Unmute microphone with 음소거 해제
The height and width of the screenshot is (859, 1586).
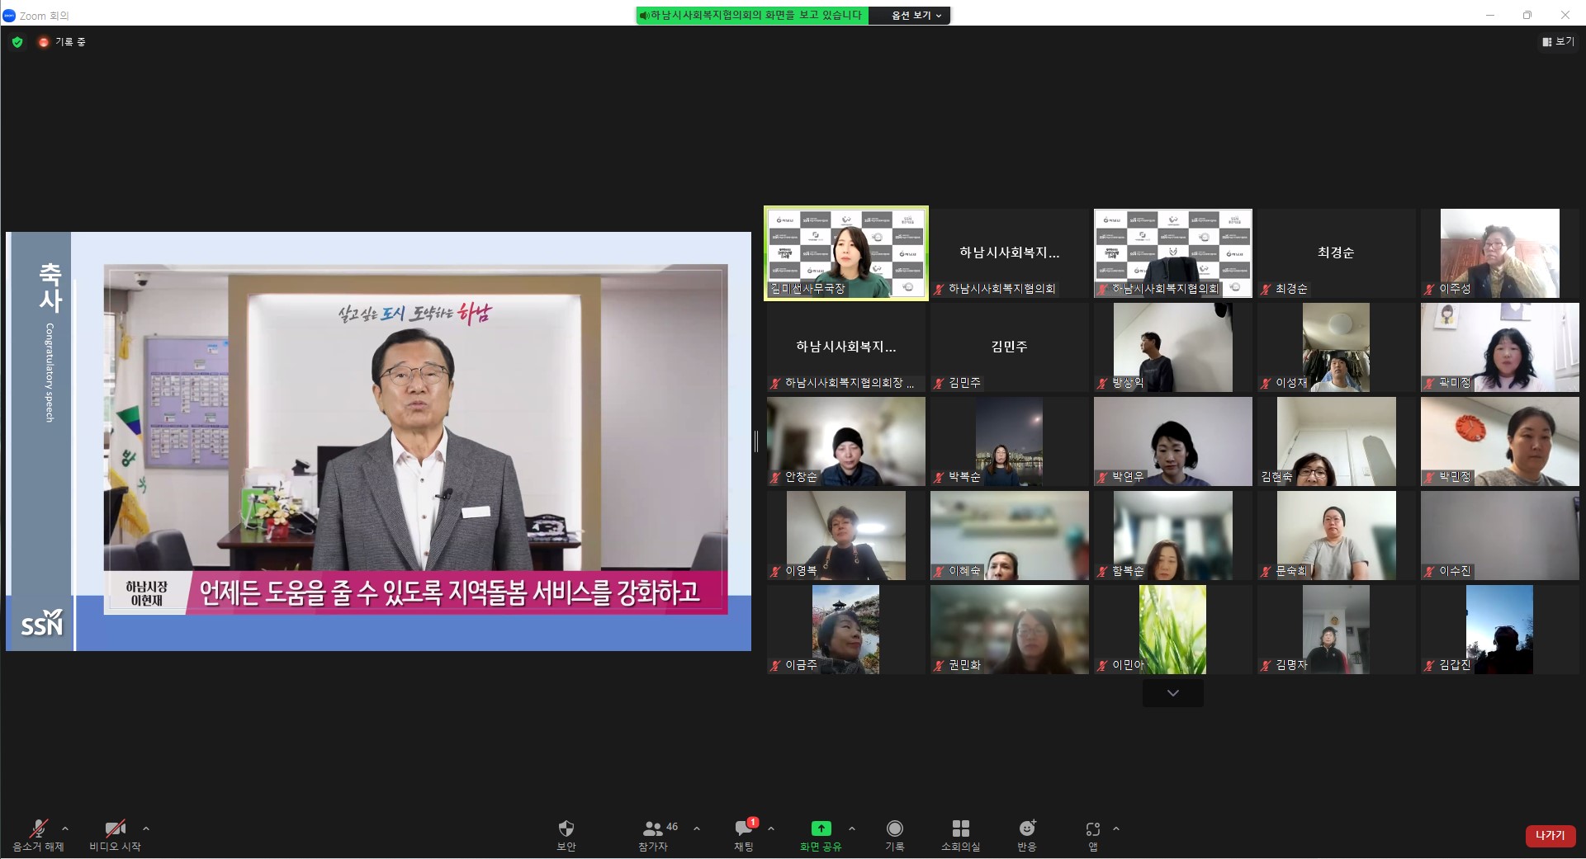tap(38, 829)
